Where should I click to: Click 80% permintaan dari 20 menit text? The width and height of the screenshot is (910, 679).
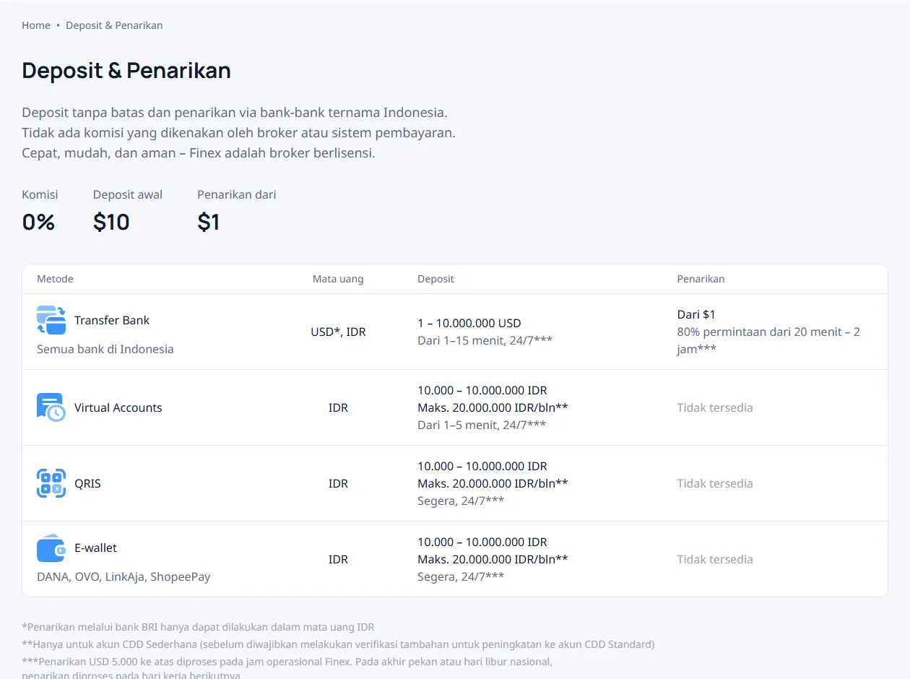[x=768, y=340]
